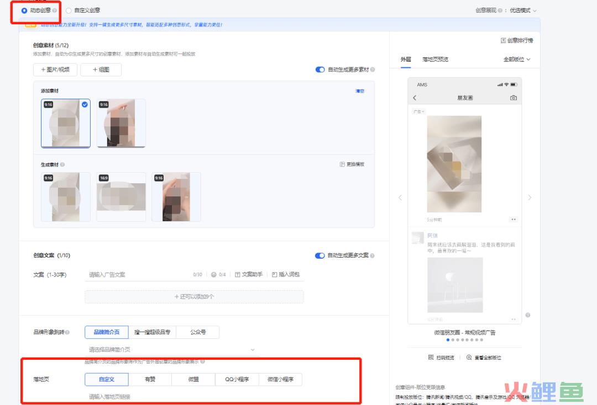Open the emoji picker in 文案 field

(x=213, y=274)
